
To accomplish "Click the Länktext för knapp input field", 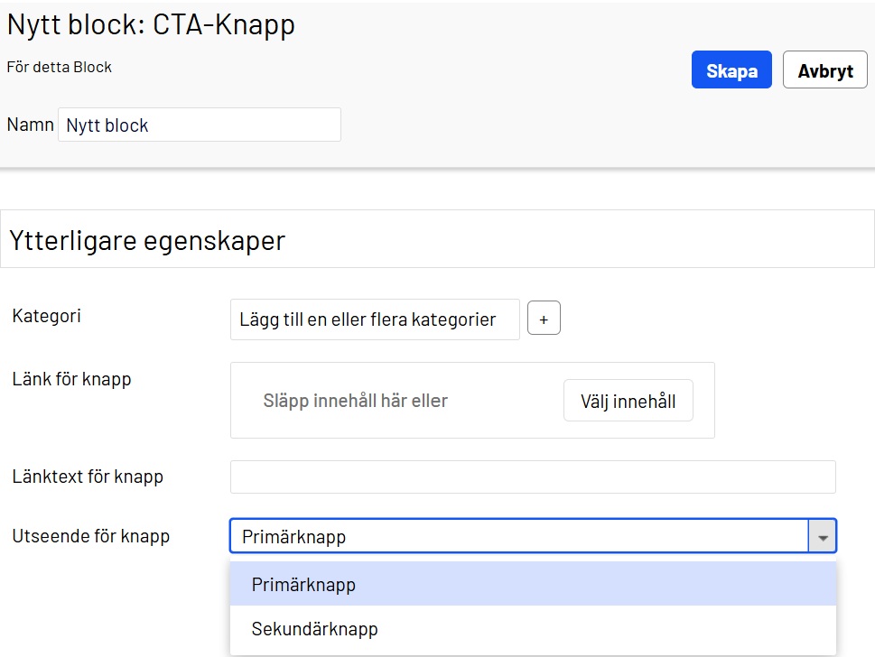I will click(x=533, y=477).
